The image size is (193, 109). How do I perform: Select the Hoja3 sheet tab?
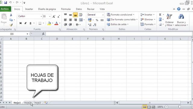tap(37, 103)
